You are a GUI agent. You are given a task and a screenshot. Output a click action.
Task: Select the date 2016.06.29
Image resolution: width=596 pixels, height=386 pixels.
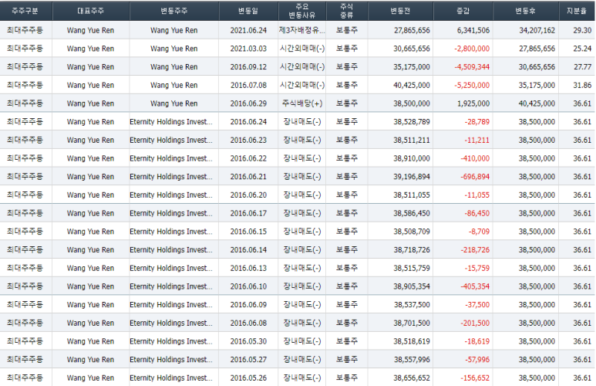[x=248, y=103]
